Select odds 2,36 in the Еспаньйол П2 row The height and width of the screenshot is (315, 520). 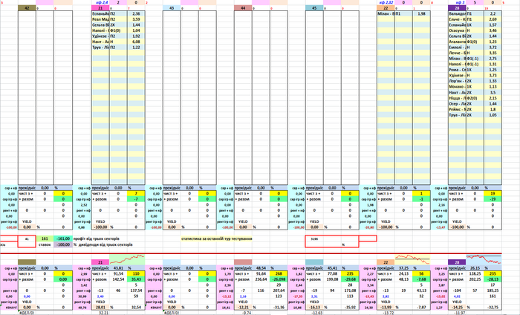(x=136, y=14)
